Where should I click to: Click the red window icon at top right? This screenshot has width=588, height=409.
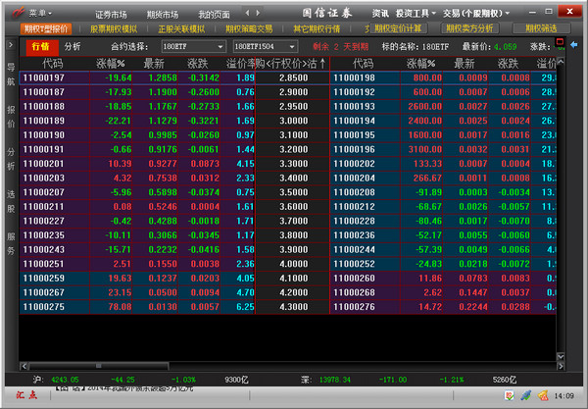tap(560, 41)
